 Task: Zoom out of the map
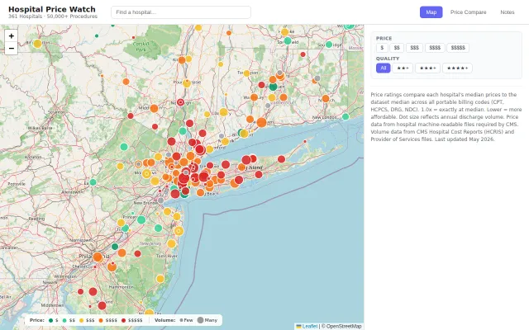coord(11,48)
